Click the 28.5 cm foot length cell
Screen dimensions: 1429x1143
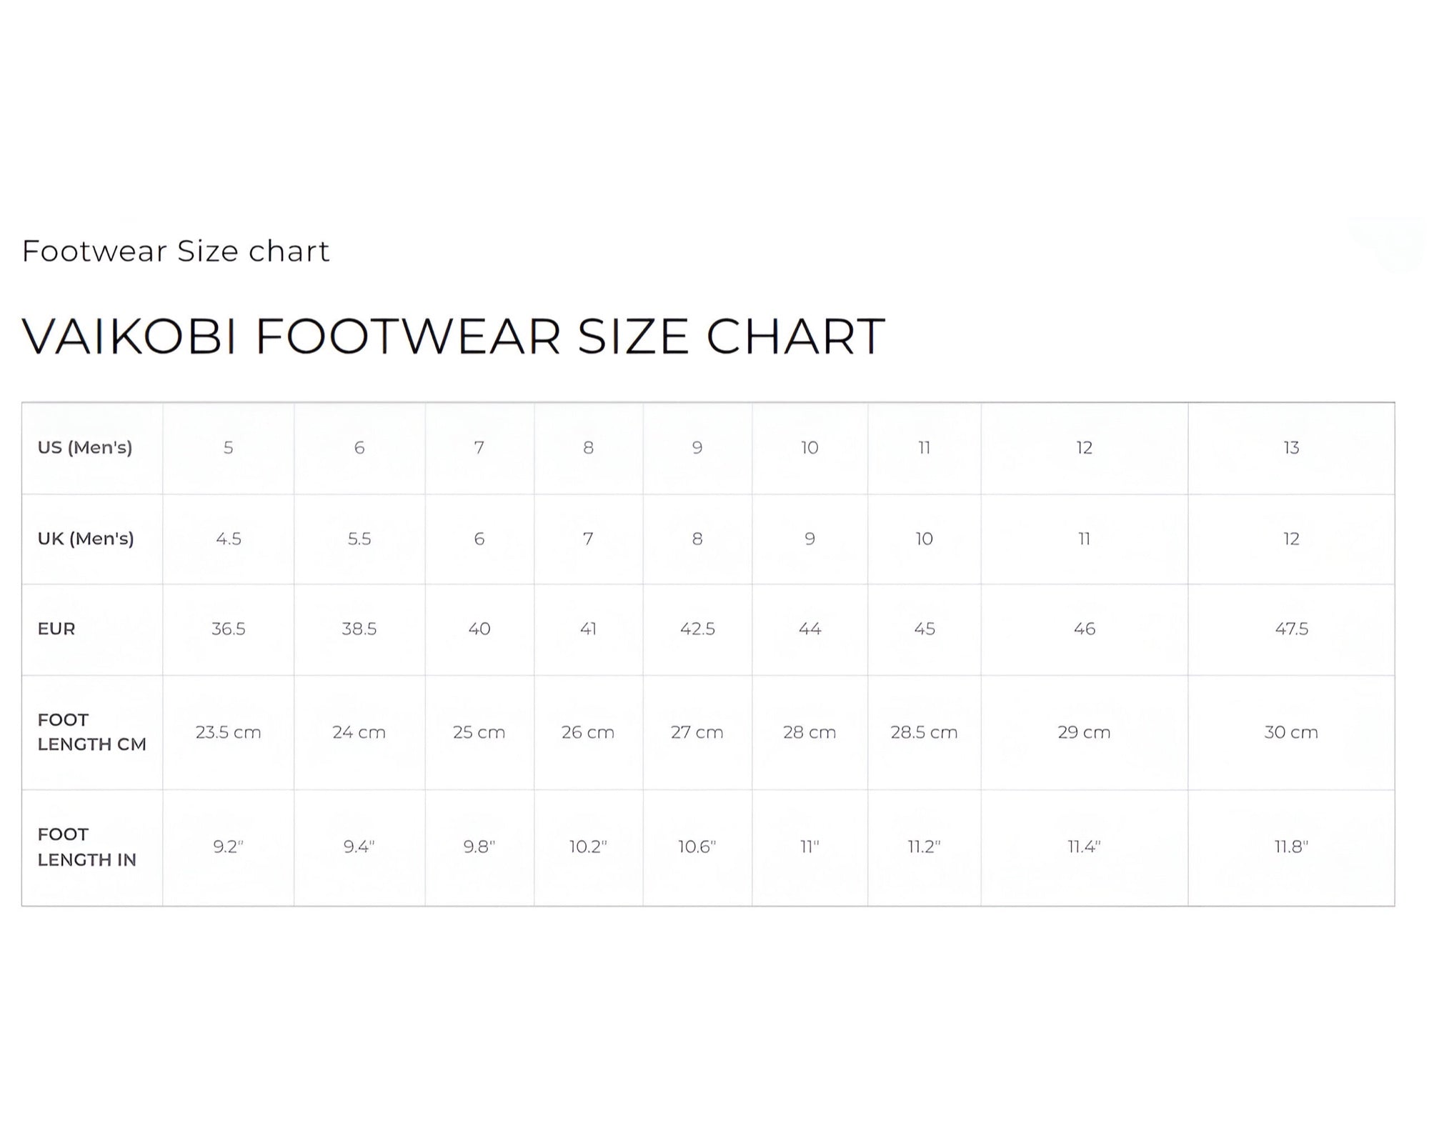point(923,732)
